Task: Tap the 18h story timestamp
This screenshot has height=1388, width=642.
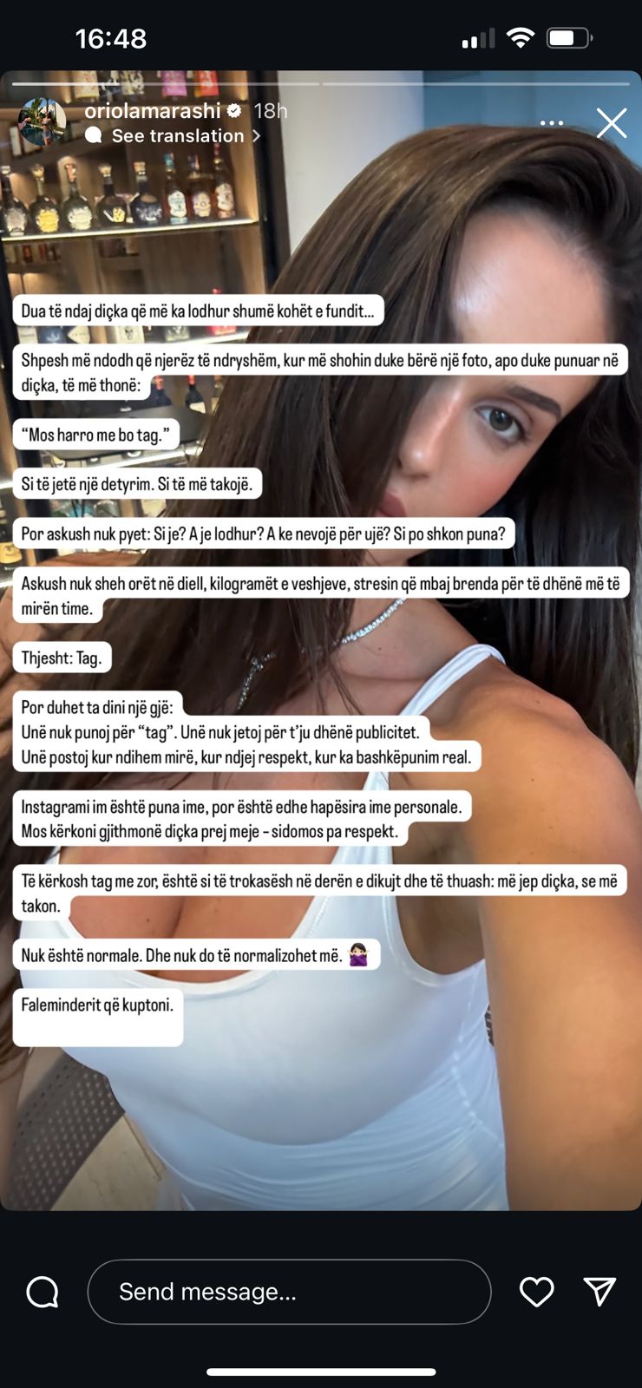Action: 271,111
